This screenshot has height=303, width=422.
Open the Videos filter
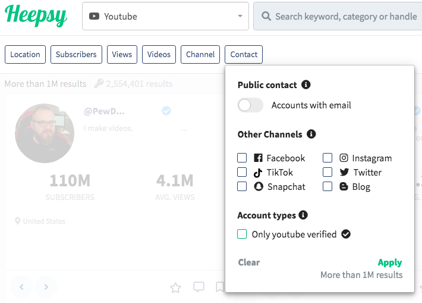[x=159, y=54]
